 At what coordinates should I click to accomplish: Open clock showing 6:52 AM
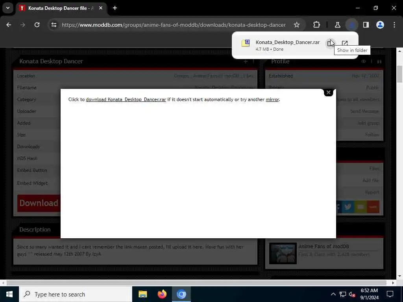369,294
